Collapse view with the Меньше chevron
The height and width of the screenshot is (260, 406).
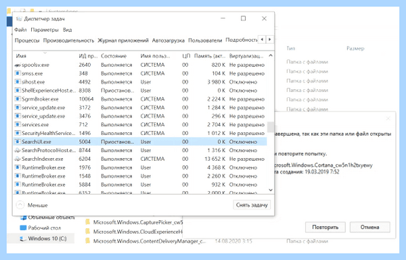tap(20, 205)
